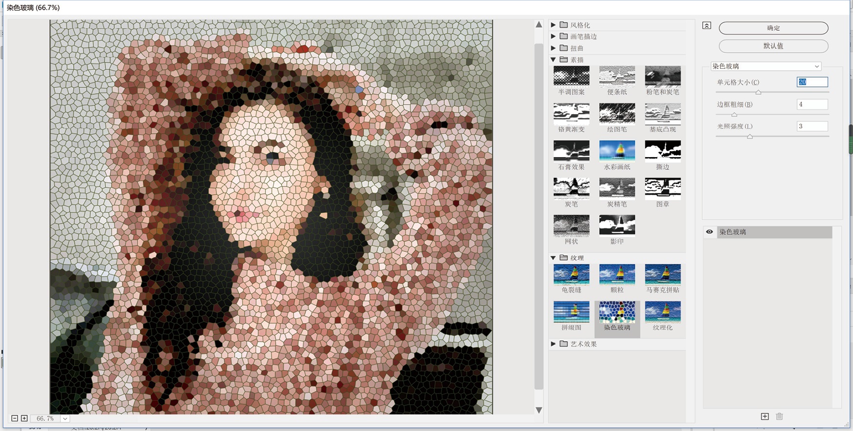Collapse the 纹理 folder
This screenshot has width=853, height=431.
pos(553,258)
